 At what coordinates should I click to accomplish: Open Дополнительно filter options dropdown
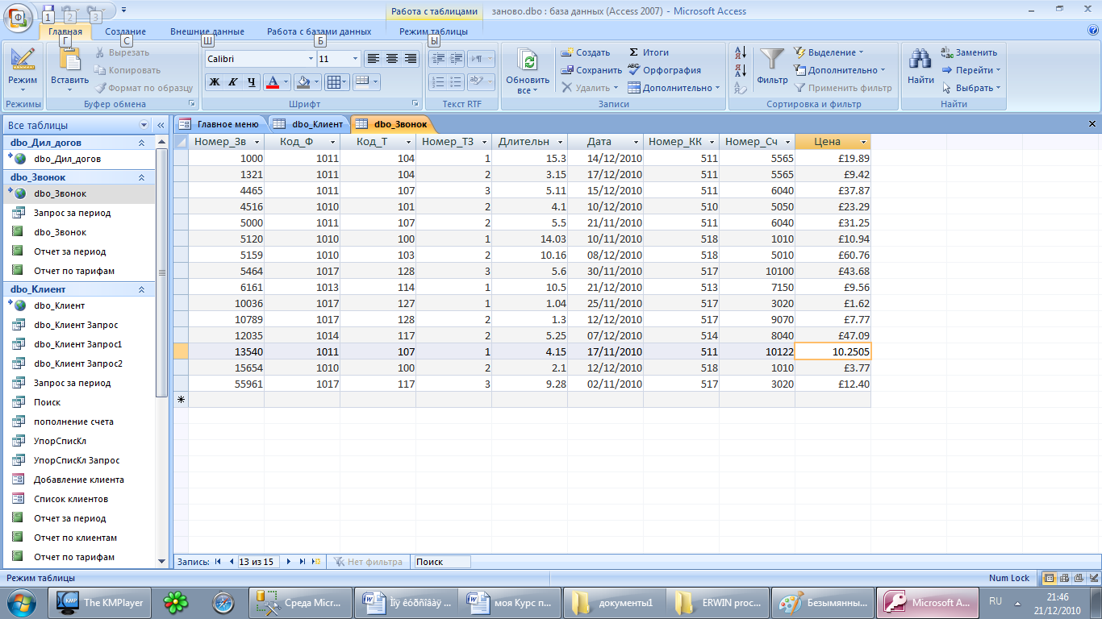pyautogui.click(x=840, y=70)
